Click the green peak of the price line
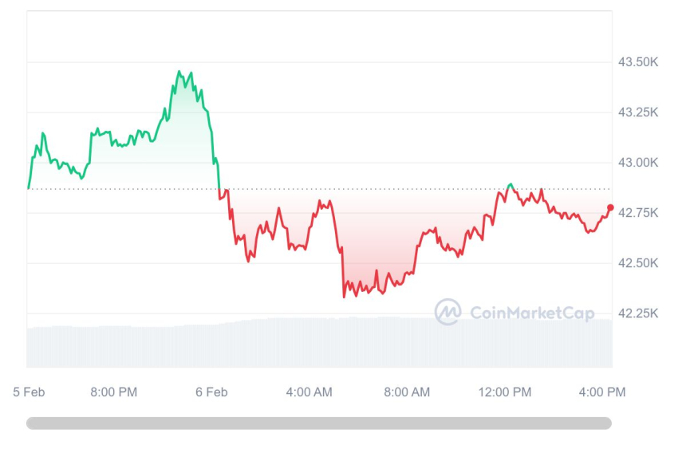 179,71
